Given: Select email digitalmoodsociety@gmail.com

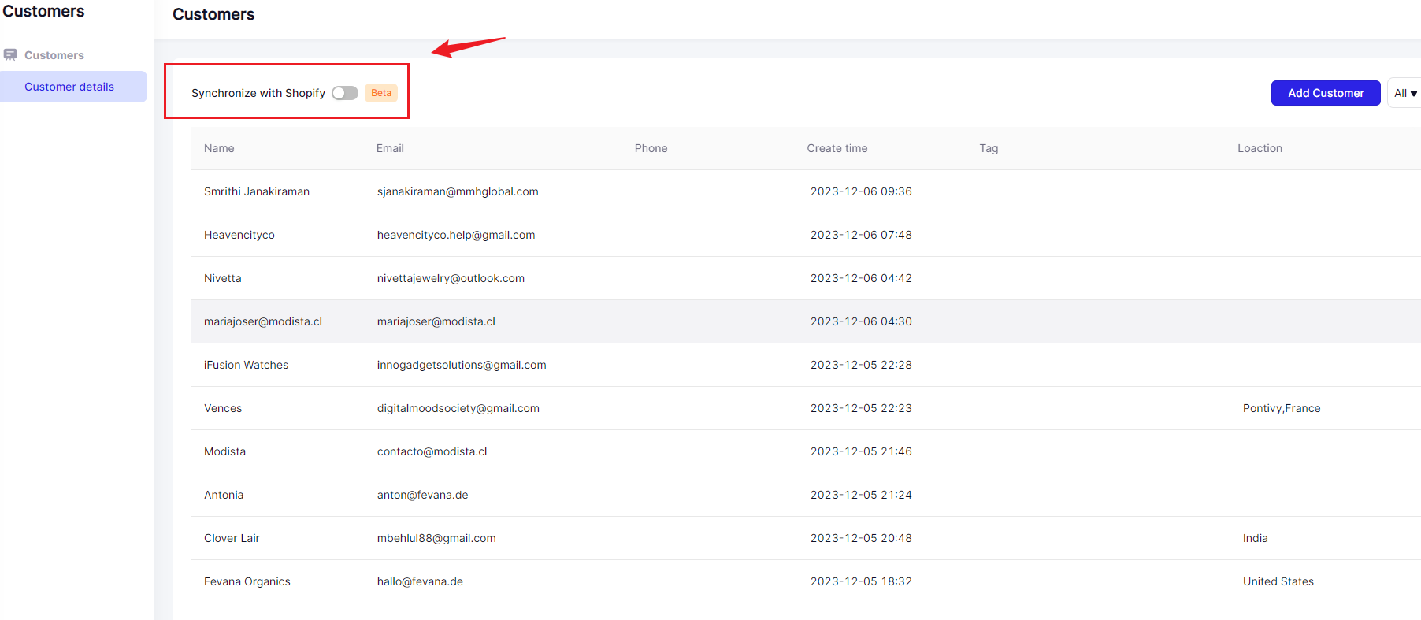Looking at the screenshot, I should (458, 408).
